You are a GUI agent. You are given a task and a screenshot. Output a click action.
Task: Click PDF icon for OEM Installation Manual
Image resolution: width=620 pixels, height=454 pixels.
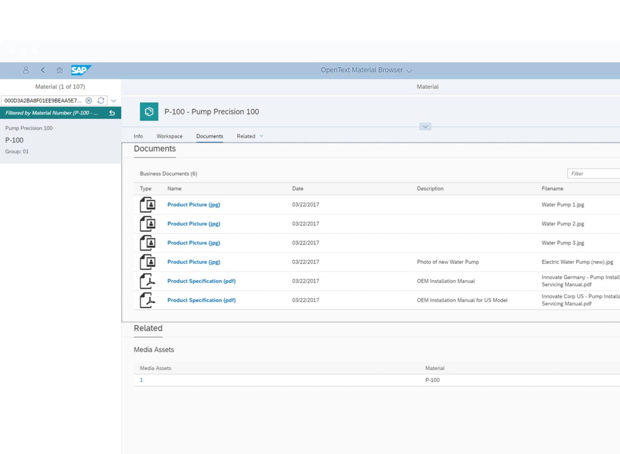tap(148, 281)
